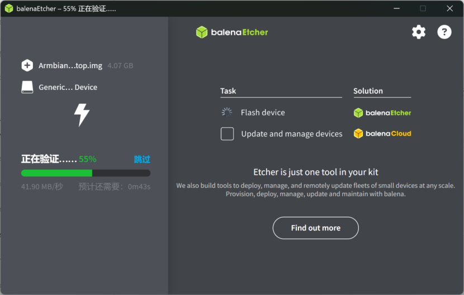The width and height of the screenshot is (464, 295).
Task: Click 跳过 to skip verification
Action: 142,159
